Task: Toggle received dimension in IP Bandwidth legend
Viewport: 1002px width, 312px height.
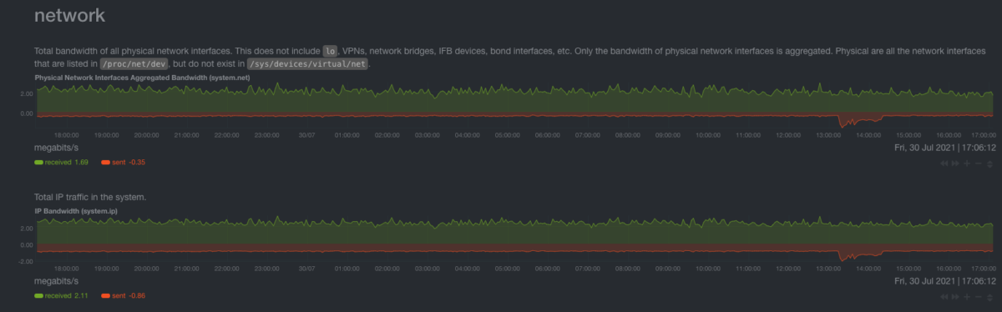Action: click(x=61, y=294)
